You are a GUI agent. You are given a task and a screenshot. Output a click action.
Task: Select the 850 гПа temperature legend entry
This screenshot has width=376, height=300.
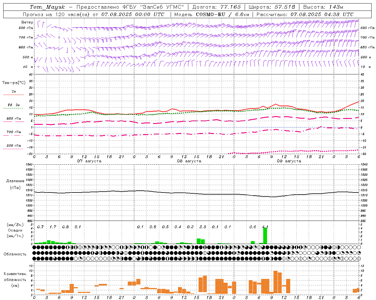tap(14, 119)
